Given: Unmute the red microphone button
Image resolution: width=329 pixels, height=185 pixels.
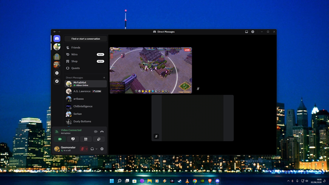Looking at the screenshot, I should pyautogui.click(x=82, y=149).
